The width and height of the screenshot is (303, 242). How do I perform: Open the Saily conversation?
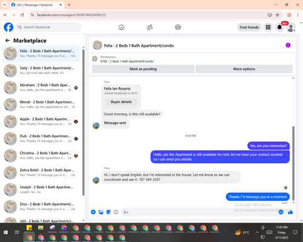click(41, 71)
